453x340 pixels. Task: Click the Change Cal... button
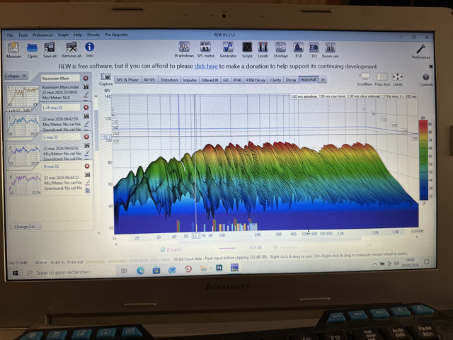point(25,227)
